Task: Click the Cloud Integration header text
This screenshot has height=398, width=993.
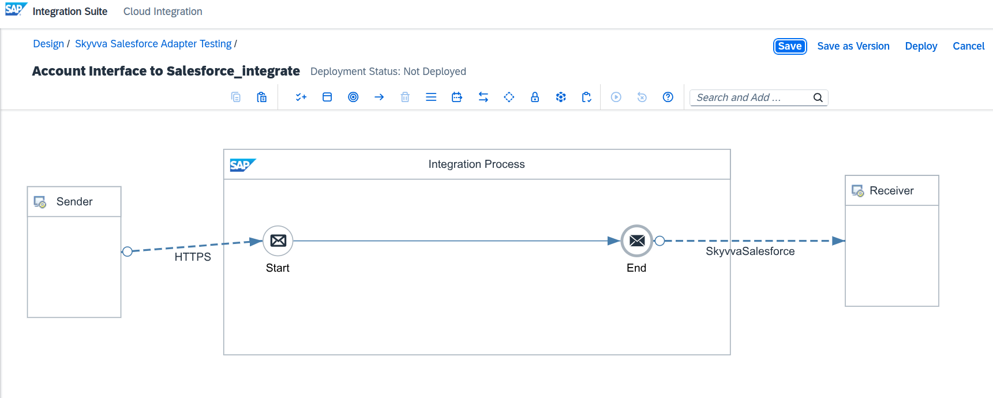Action: pyautogui.click(x=163, y=12)
